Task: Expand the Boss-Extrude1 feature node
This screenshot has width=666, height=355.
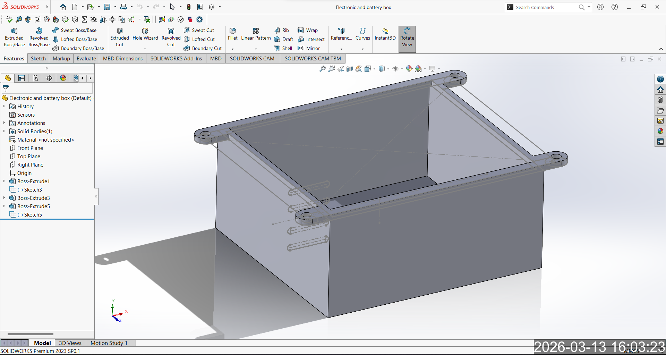Action: pyautogui.click(x=4, y=181)
